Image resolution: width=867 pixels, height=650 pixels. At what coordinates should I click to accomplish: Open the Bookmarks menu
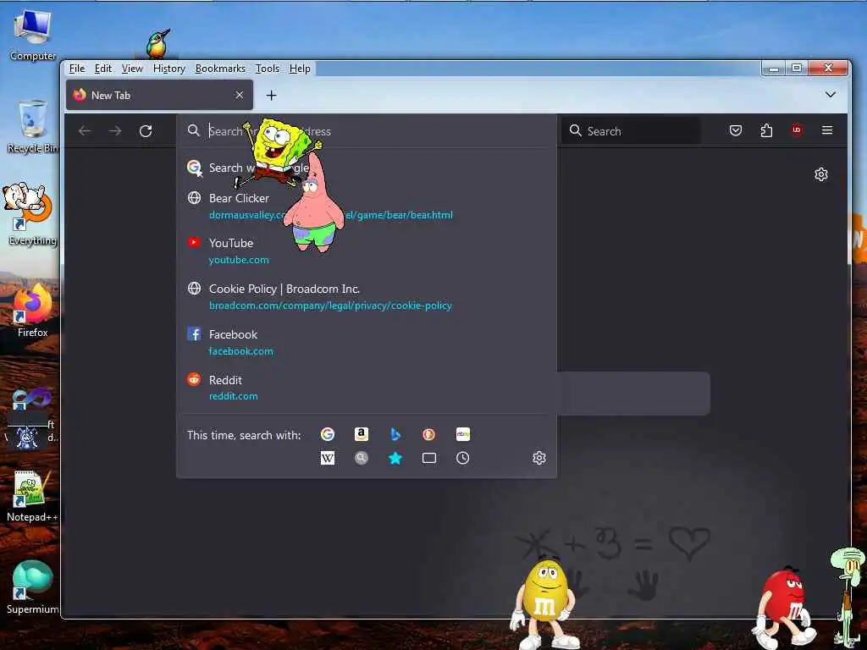point(220,69)
